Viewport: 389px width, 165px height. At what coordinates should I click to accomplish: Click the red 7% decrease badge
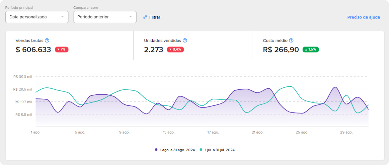click(62, 49)
